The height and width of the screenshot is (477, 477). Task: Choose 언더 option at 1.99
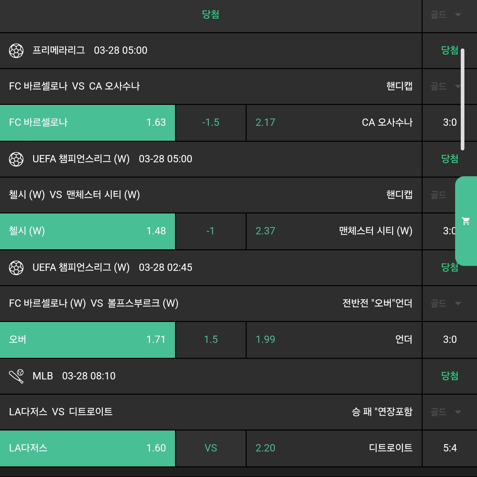coord(334,340)
